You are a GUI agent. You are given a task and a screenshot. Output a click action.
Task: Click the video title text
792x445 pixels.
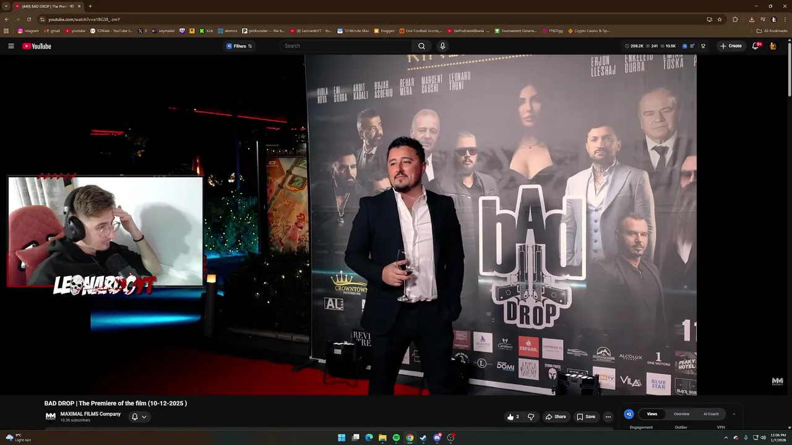pos(116,403)
